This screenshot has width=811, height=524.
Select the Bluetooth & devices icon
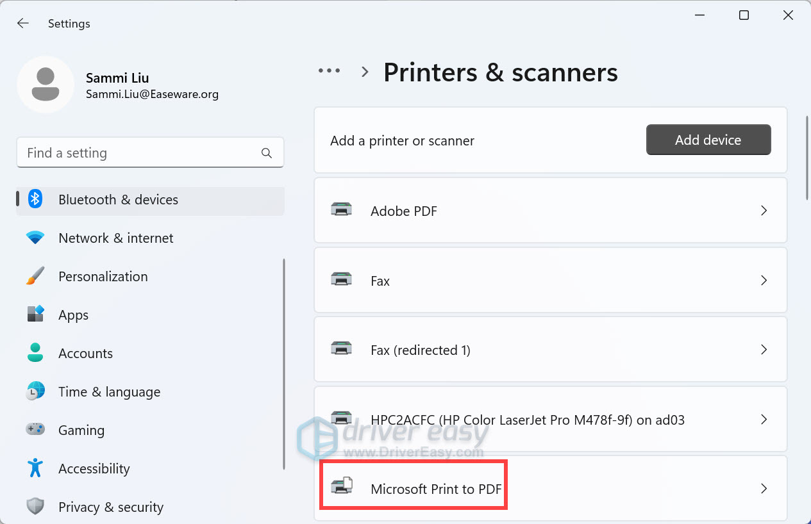pos(35,199)
